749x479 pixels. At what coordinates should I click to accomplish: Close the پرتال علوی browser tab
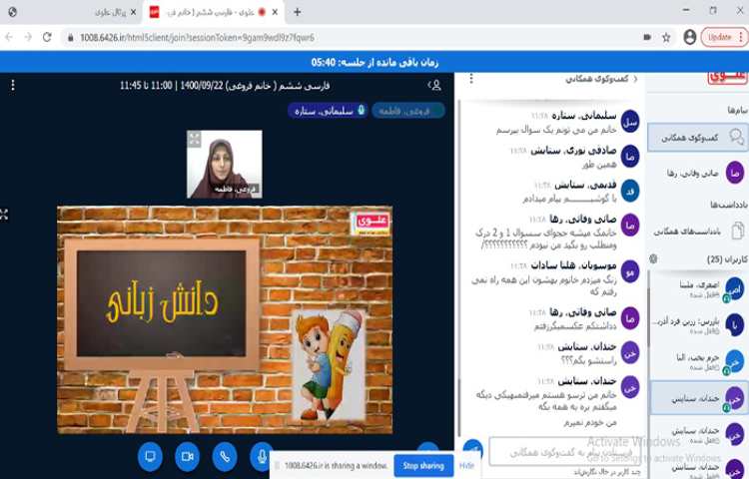click(133, 12)
